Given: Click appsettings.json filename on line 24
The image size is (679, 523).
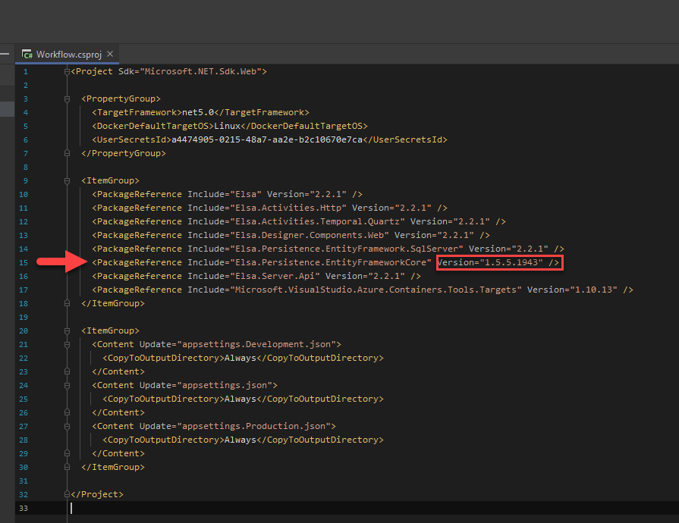Looking at the screenshot, I should 225,386.
